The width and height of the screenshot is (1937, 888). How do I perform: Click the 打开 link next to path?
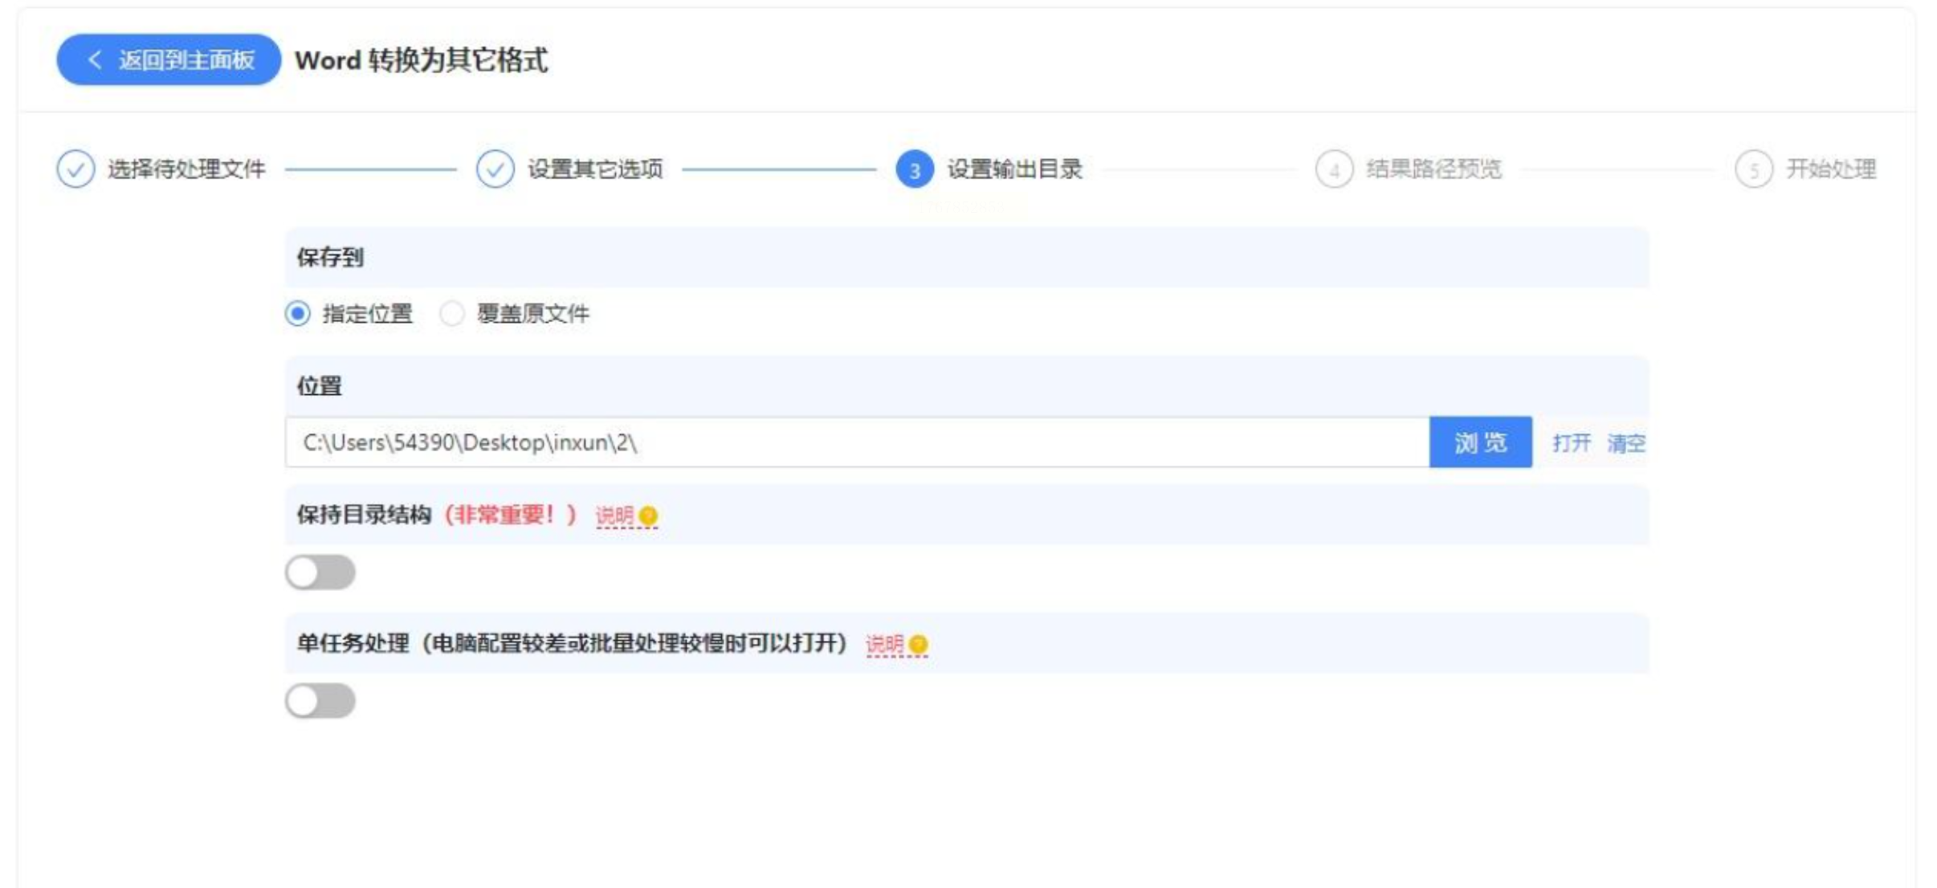coord(1571,442)
